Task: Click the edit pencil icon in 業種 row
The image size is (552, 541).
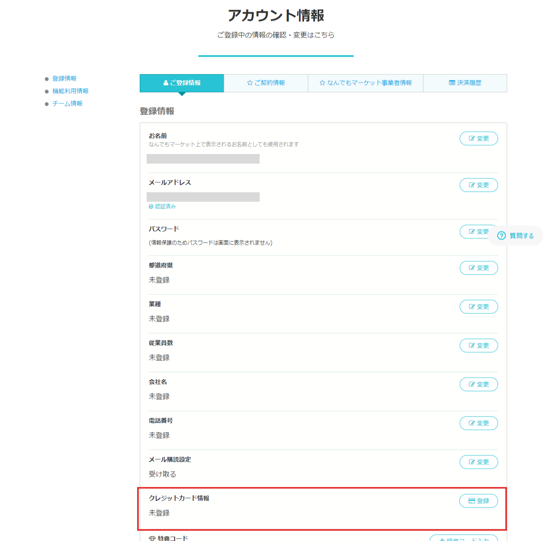Action: coord(472,307)
